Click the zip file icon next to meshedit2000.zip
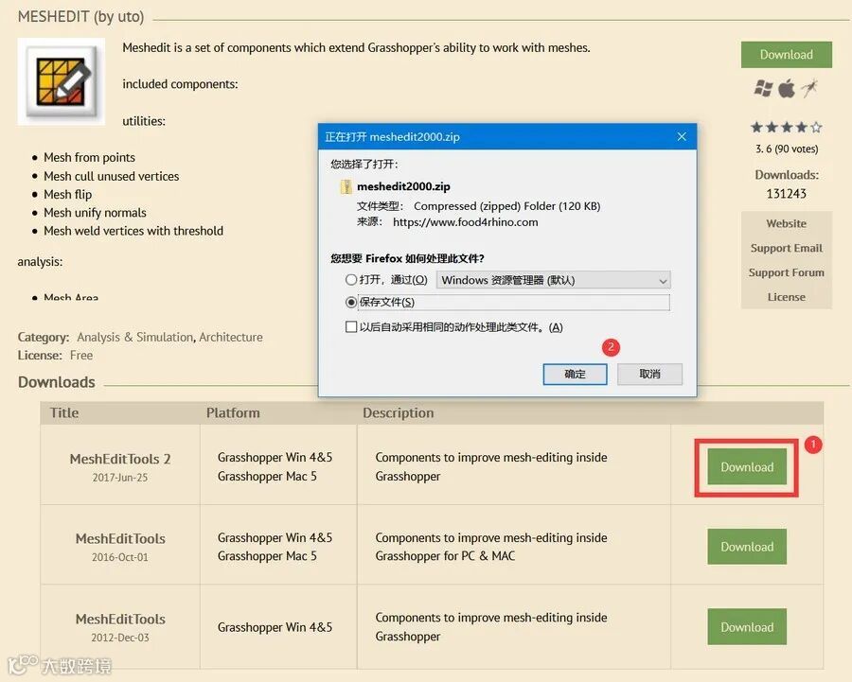This screenshot has width=852, height=682. 346,186
